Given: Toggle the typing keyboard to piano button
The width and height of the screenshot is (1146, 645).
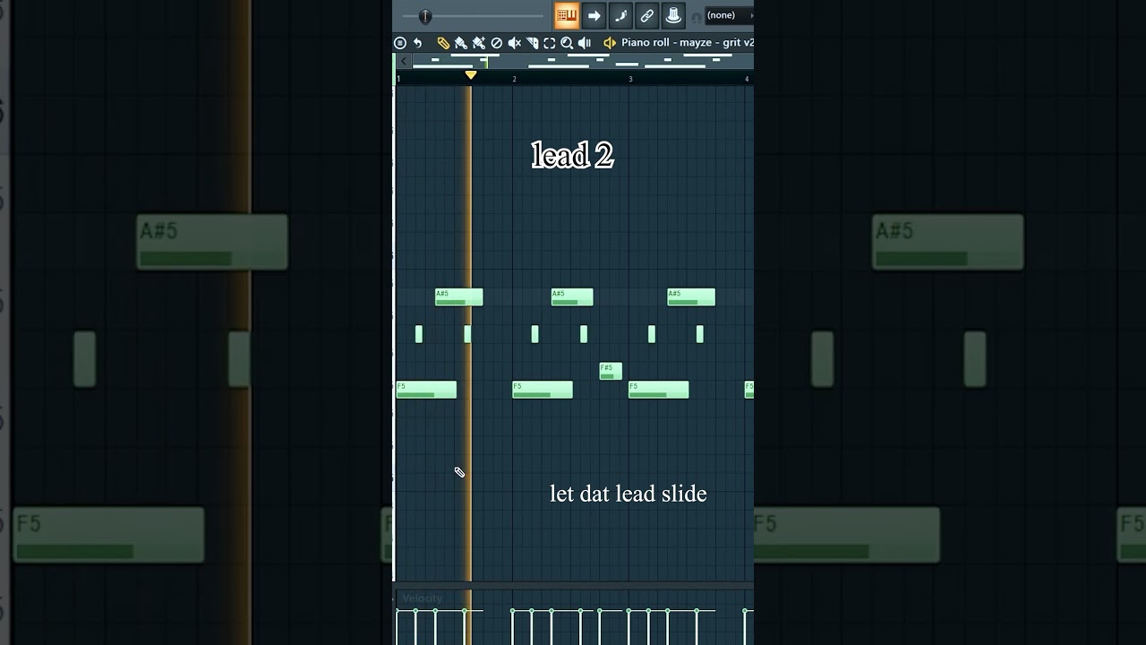Looking at the screenshot, I should click(x=567, y=15).
